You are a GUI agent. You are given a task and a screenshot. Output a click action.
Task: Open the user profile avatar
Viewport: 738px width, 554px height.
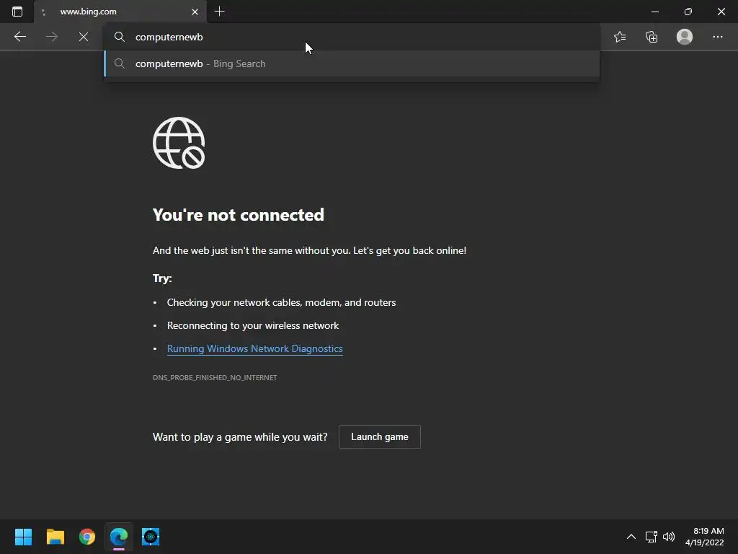(685, 37)
